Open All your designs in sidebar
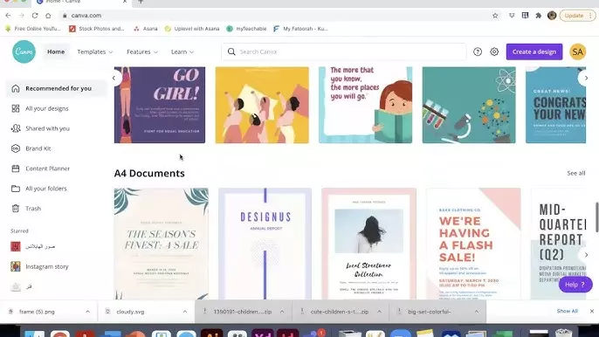The width and height of the screenshot is (599, 337). coord(56,108)
